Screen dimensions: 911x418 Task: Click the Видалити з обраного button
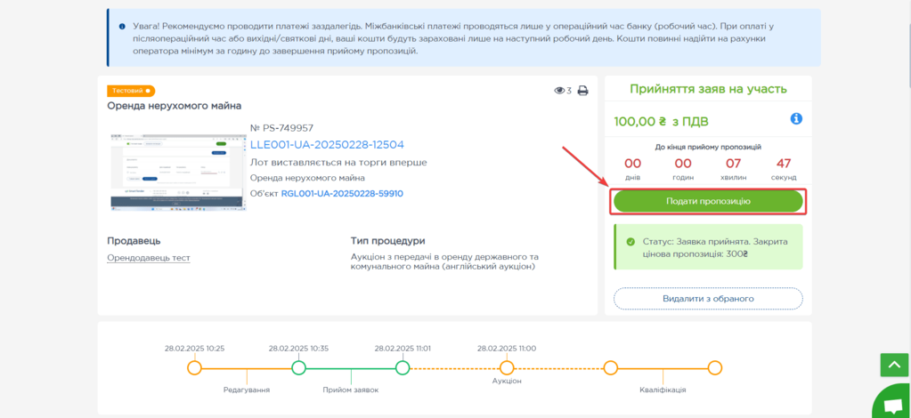(x=708, y=299)
